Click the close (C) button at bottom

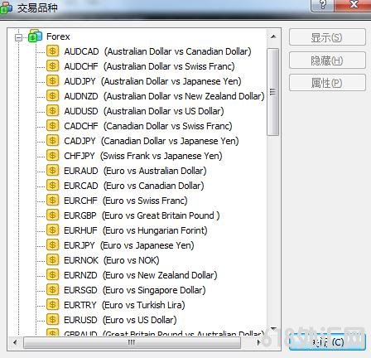327,342
